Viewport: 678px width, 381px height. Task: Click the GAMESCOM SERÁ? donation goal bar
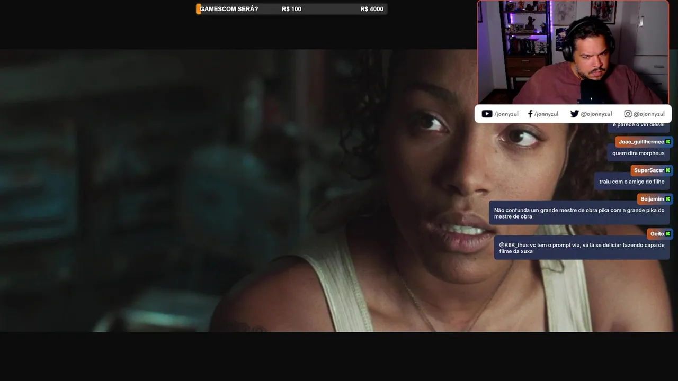click(291, 9)
